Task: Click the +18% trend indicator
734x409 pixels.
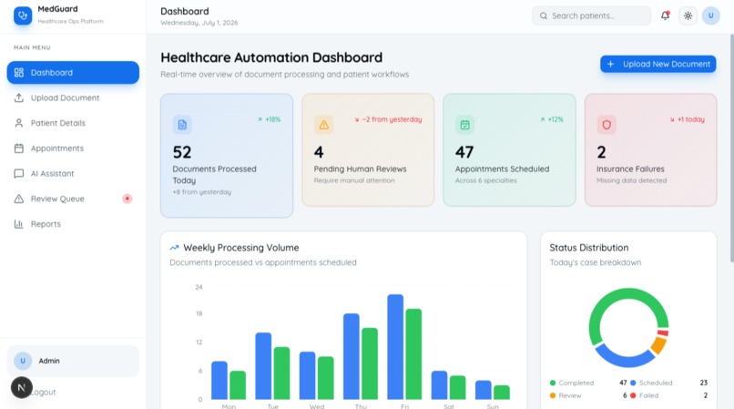Action: tap(269, 119)
